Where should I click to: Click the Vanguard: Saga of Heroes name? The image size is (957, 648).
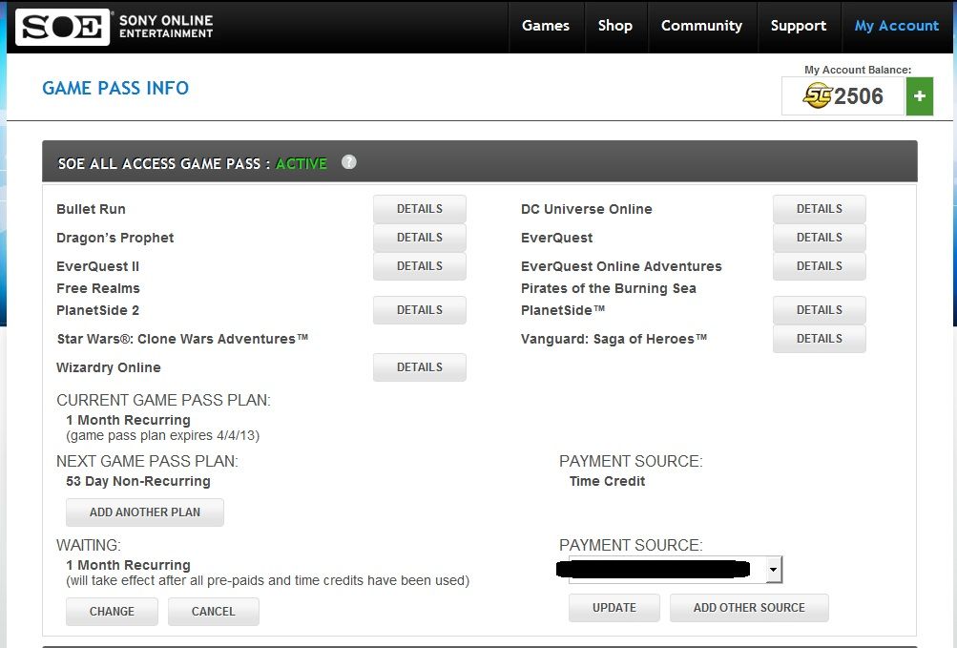[x=614, y=339]
